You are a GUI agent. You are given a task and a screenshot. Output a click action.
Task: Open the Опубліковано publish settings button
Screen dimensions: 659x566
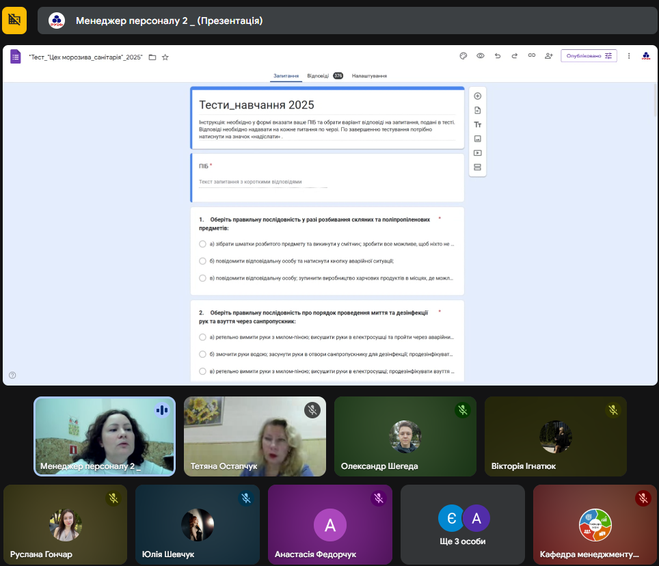(589, 56)
